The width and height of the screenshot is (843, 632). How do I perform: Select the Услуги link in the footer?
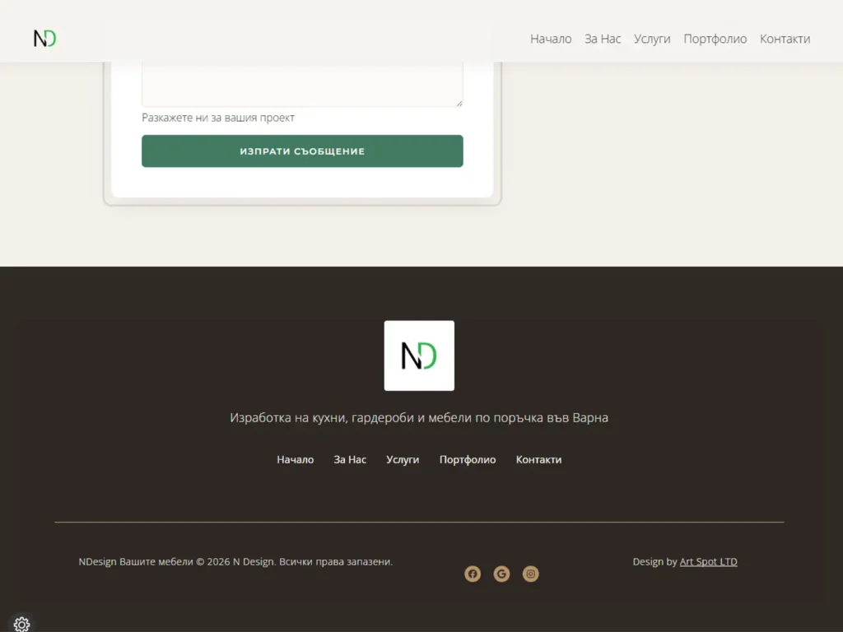(x=403, y=460)
